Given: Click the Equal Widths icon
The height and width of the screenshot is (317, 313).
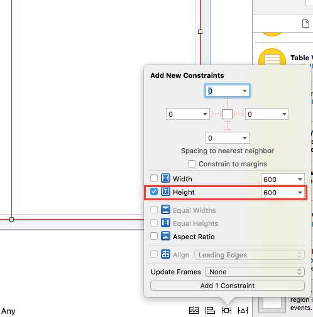Looking at the screenshot, I should point(165,210).
